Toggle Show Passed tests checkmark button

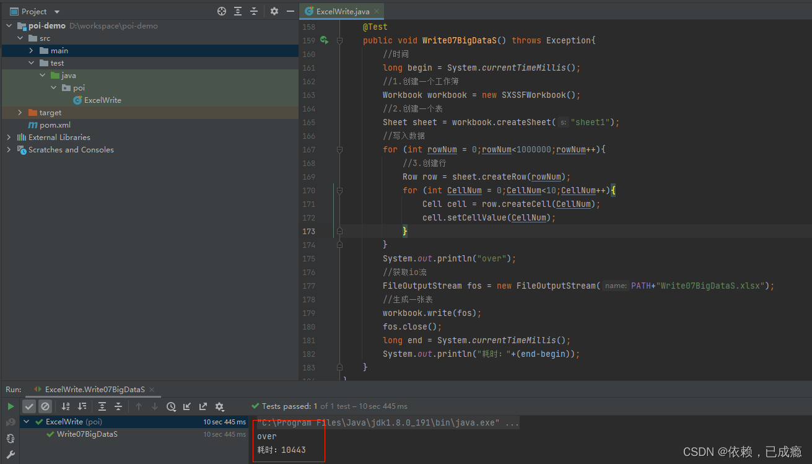point(29,406)
